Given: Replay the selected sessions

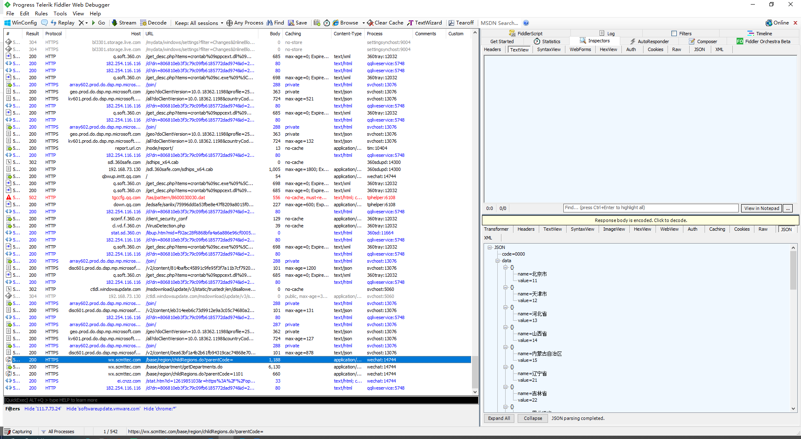Looking at the screenshot, I should (x=62, y=23).
